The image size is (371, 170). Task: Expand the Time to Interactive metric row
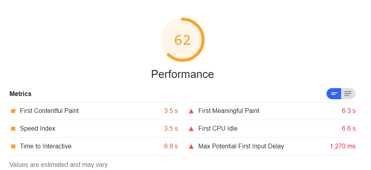point(46,146)
